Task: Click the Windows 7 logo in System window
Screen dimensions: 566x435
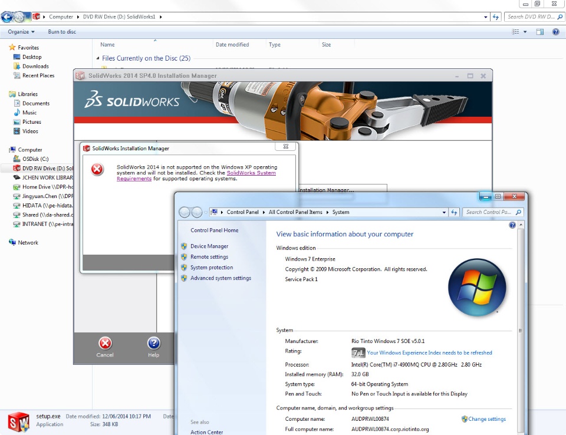Action: point(477,288)
